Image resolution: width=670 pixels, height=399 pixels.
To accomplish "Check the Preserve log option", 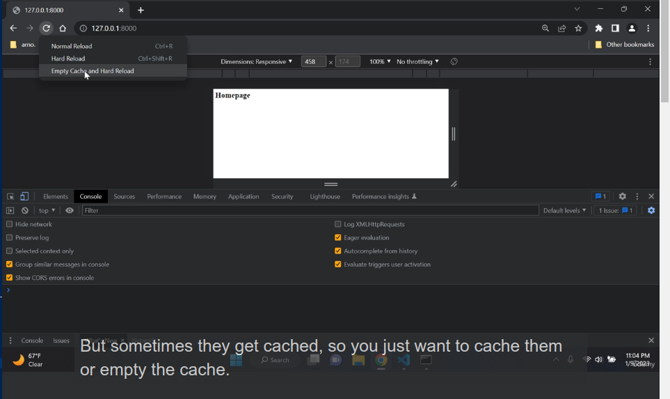I will pos(10,237).
